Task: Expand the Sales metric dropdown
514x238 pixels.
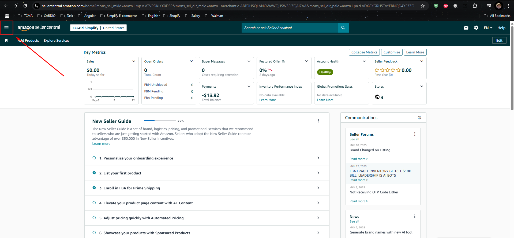Action: click(x=134, y=61)
